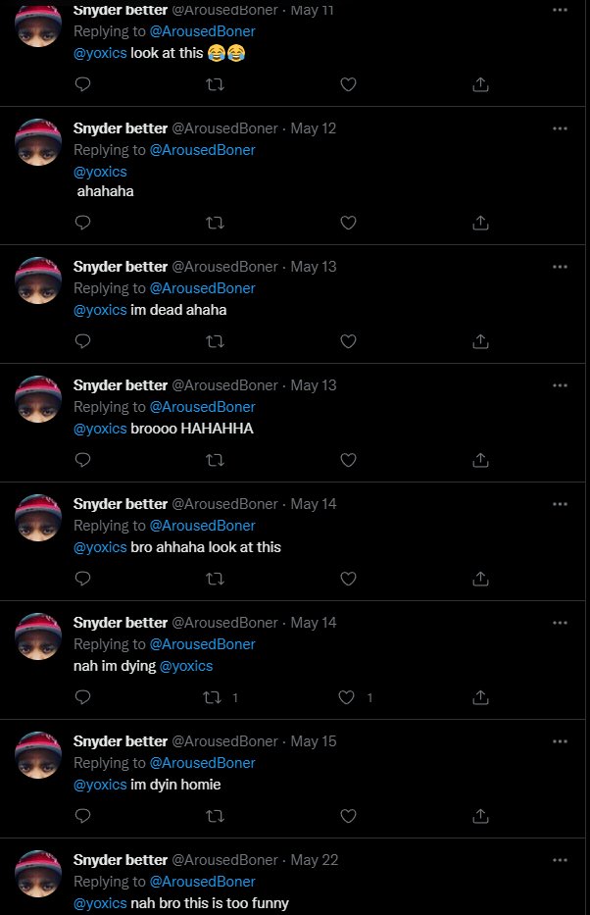Open more options on the May 12 tweet
This screenshot has height=915, width=590.
click(560, 128)
